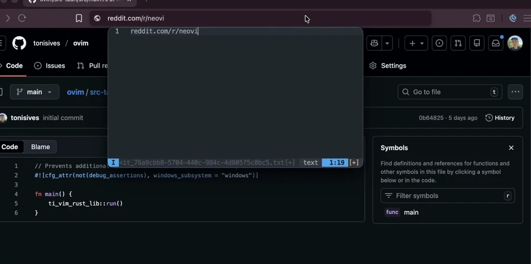Viewport: 531px width, 264px height.
Task: Click the media control icon beside the extensions icon
Action: click(490, 18)
